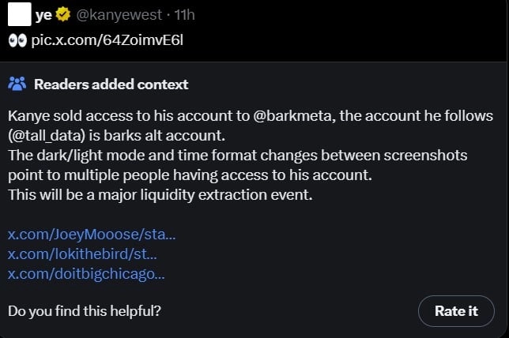Click the liquidity extraction event sentence
The height and width of the screenshot is (338, 509).
(160, 195)
